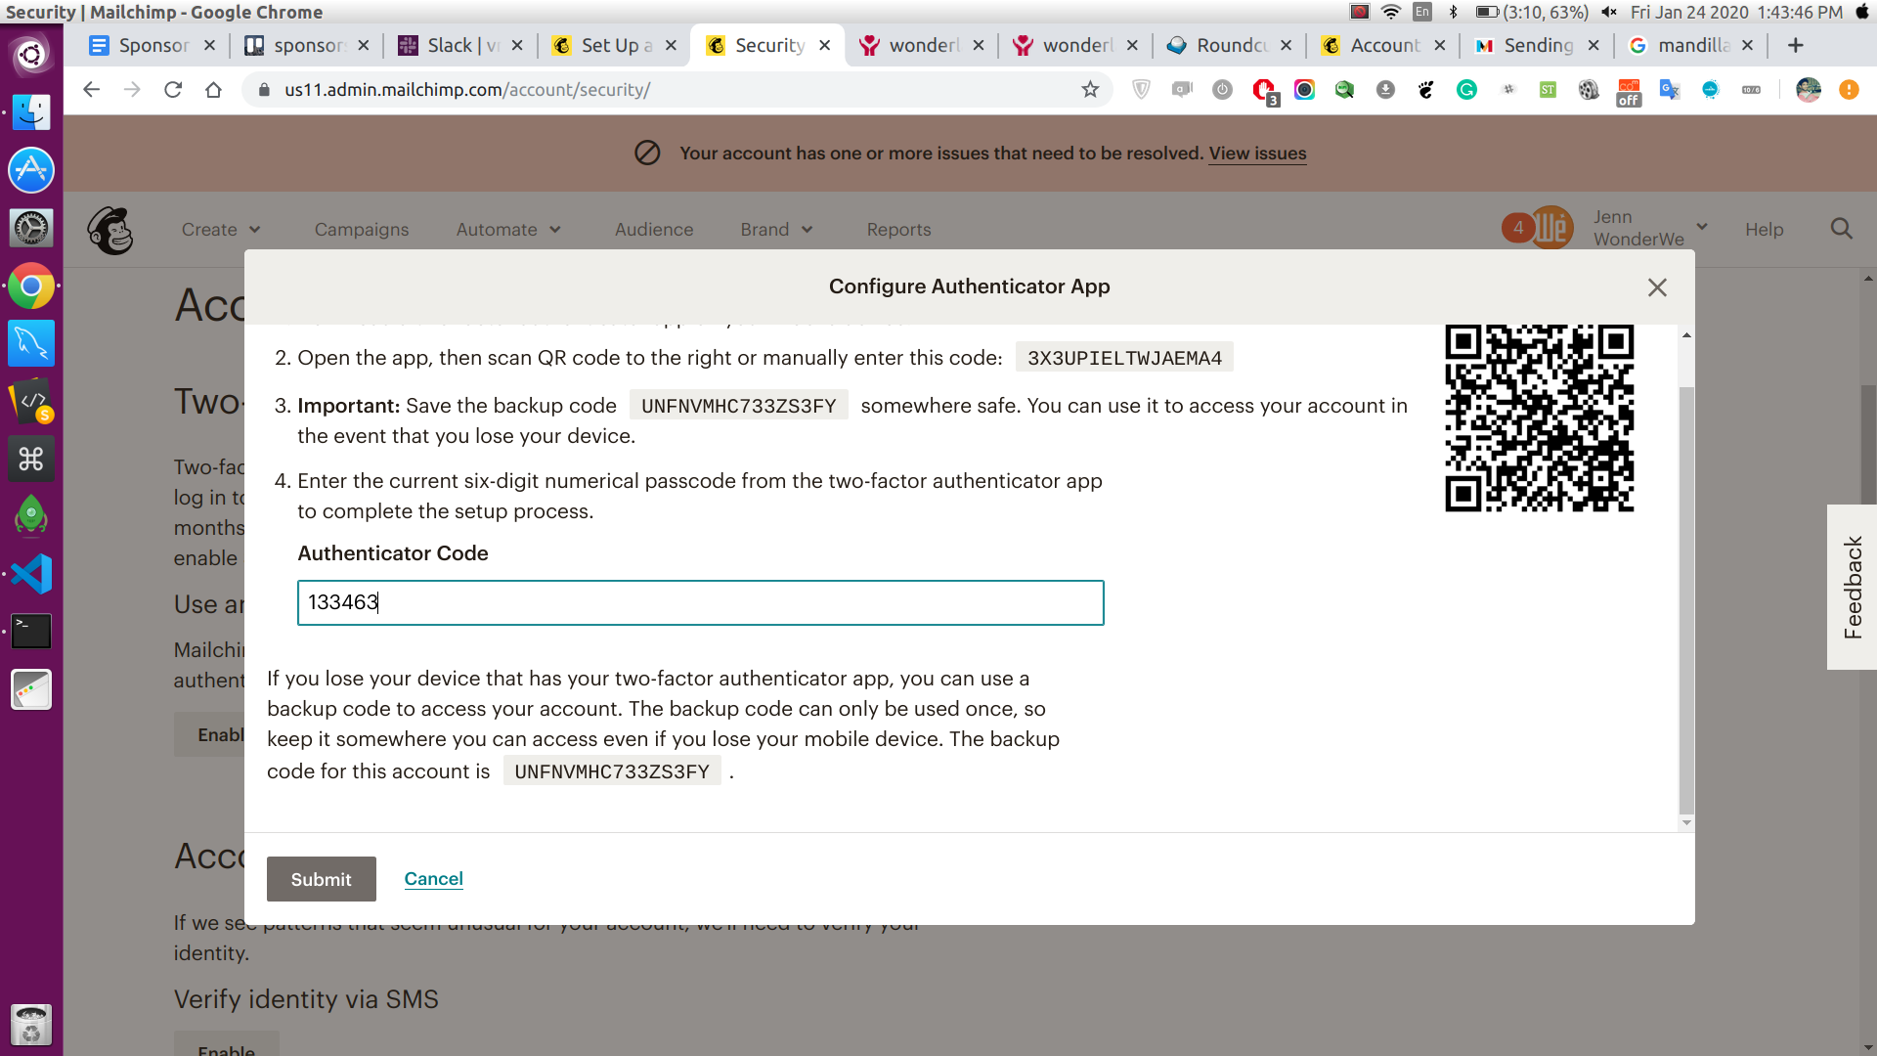The image size is (1877, 1056).
Task: Click the Mailchimp Freddie logo
Action: pyautogui.click(x=110, y=231)
